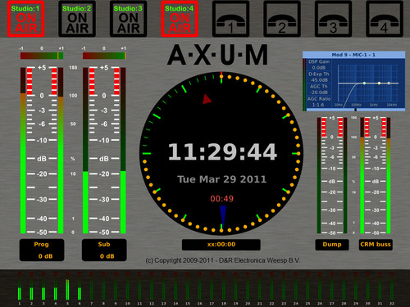Toggle the Studio:4 ON AIR indicator
The image size is (410, 307).
[180, 19]
